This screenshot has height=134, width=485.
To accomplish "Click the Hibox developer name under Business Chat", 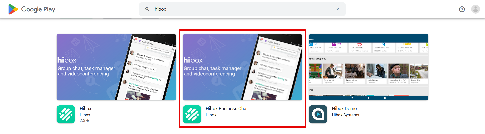I will [x=211, y=115].
